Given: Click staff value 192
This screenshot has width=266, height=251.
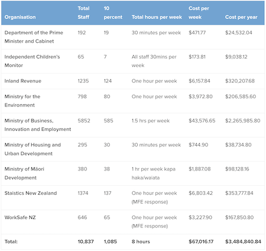Looking at the screenshot, I should [x=82, y=33].
